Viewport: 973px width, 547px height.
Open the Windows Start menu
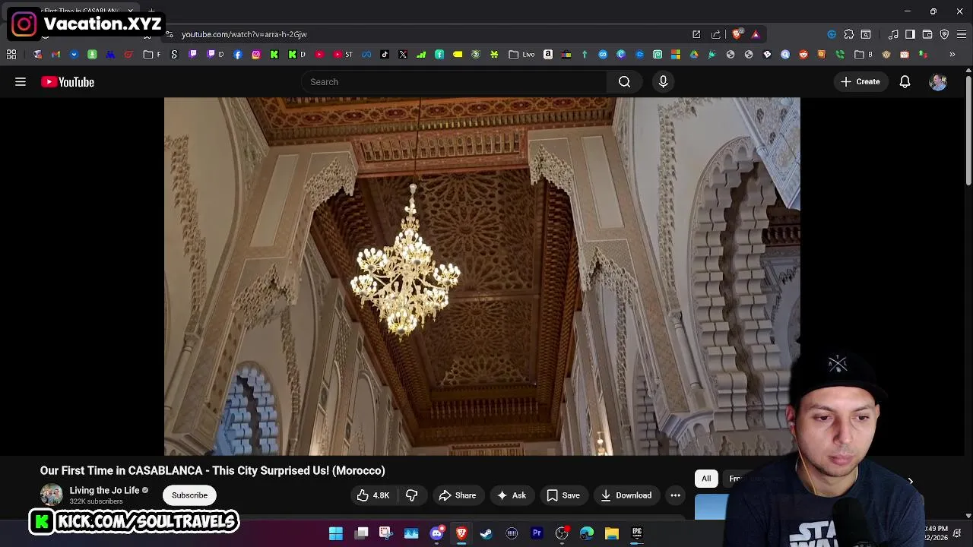[x=335, y=533]
